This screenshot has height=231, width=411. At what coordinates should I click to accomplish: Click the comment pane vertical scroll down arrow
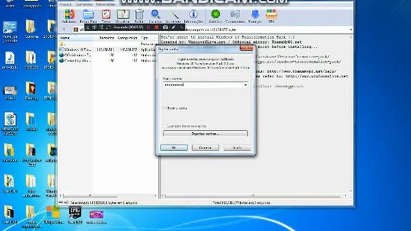[x=351, y=191]
